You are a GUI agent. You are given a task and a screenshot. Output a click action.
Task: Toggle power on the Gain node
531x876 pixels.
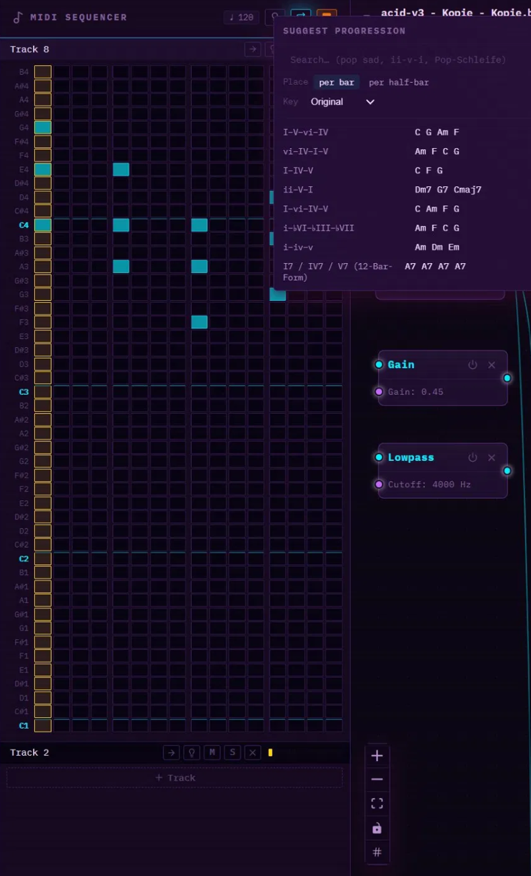(x=473, y=365)
